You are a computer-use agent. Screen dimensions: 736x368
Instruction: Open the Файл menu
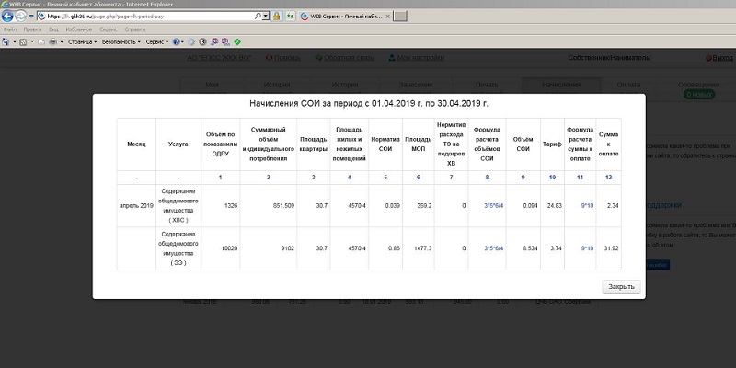(10, 29)
